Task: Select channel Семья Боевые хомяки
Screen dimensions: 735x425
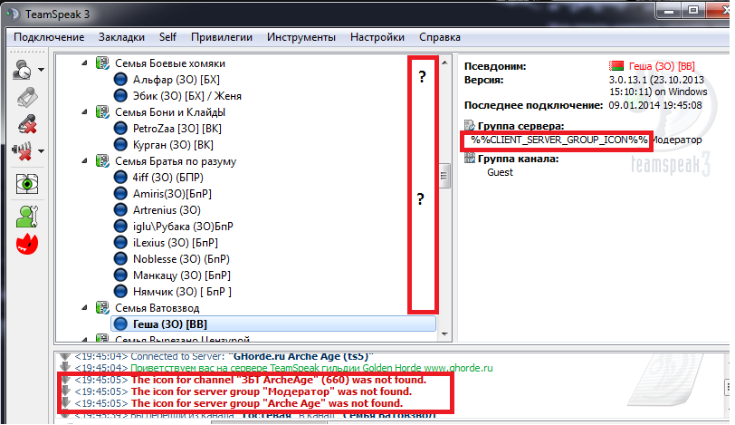Action: [169, 63]
